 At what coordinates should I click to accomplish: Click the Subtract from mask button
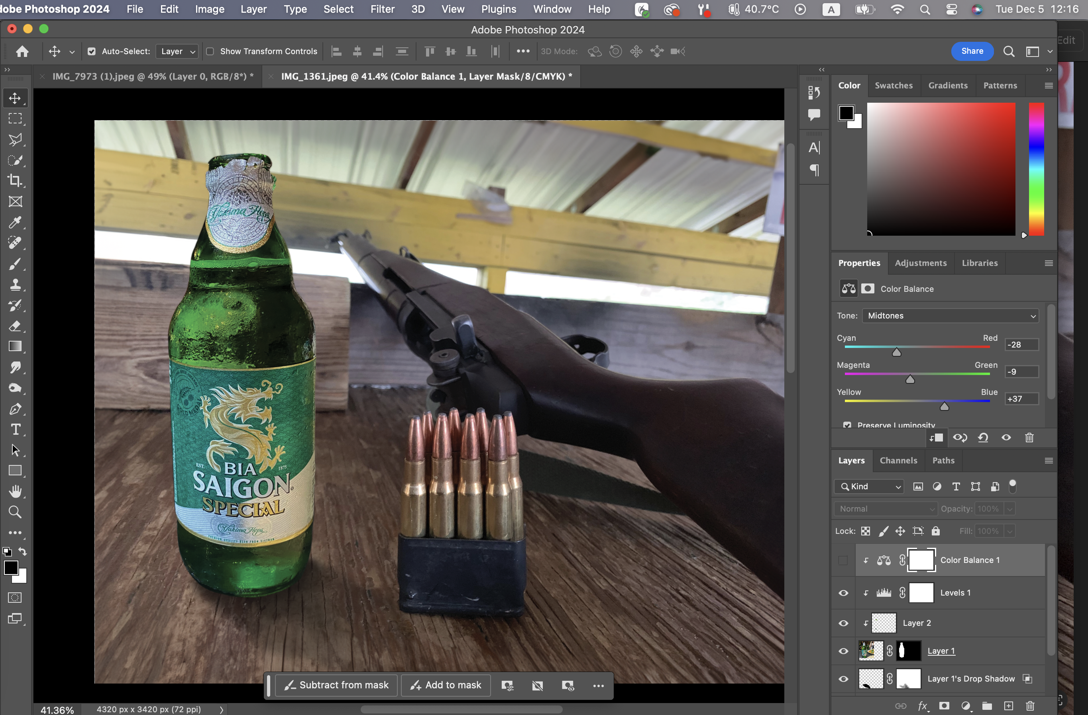(336, 685)
